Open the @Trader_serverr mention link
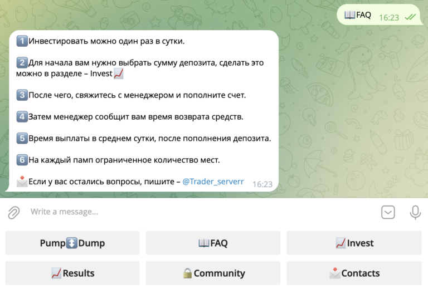The height and width of the screenshot is (289, 428). 213,181
